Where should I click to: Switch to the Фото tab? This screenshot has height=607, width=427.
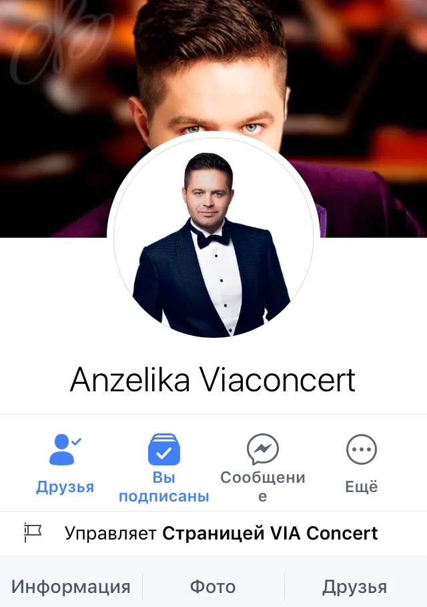coord(213,587)
